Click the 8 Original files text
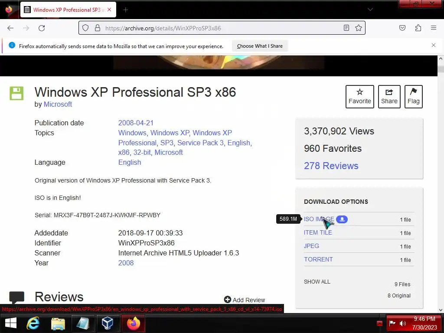 coord(399,295)
